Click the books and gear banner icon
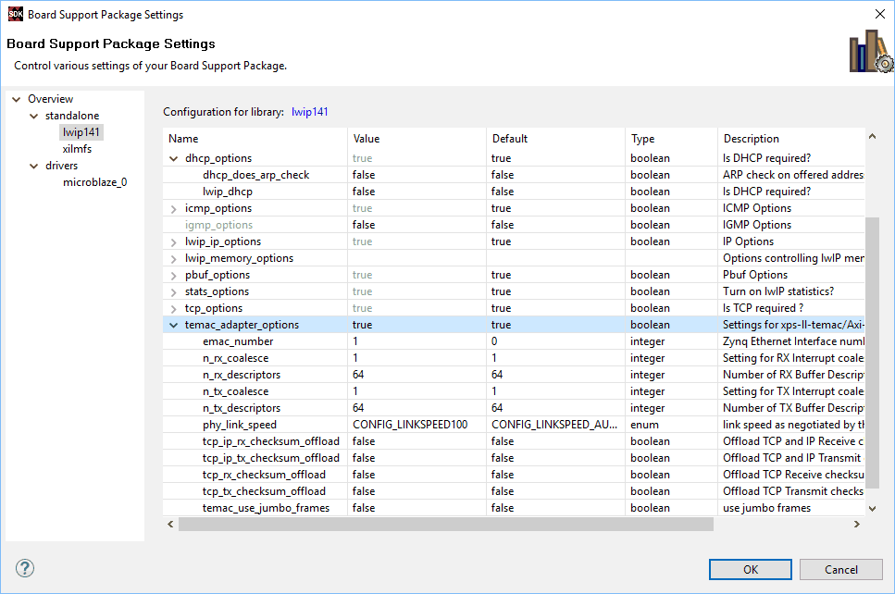 [870, 51]
